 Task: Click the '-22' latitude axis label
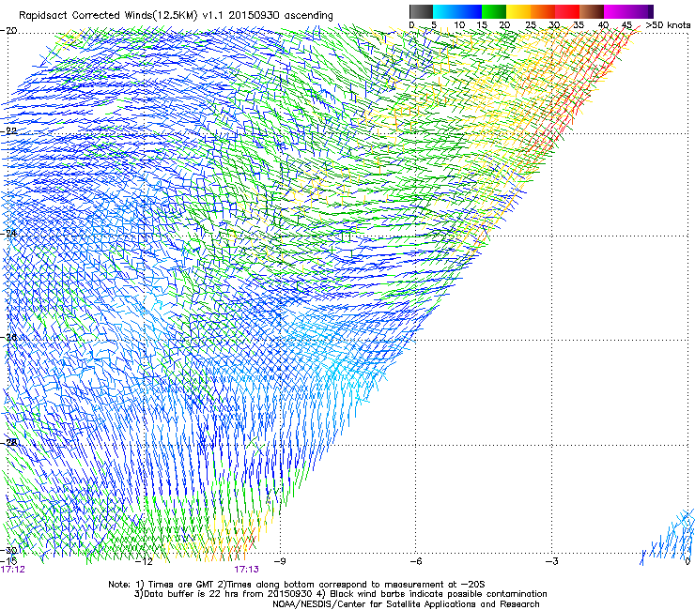[8, 130]
